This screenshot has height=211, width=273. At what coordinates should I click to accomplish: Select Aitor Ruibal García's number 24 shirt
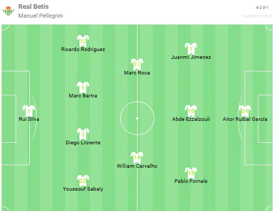point(245,111)
